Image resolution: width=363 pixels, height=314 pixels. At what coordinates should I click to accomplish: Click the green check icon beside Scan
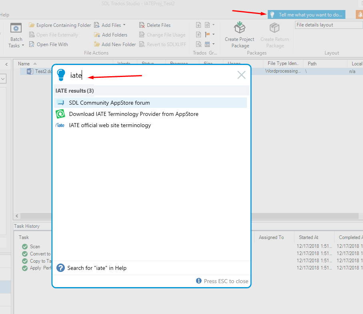25,247
